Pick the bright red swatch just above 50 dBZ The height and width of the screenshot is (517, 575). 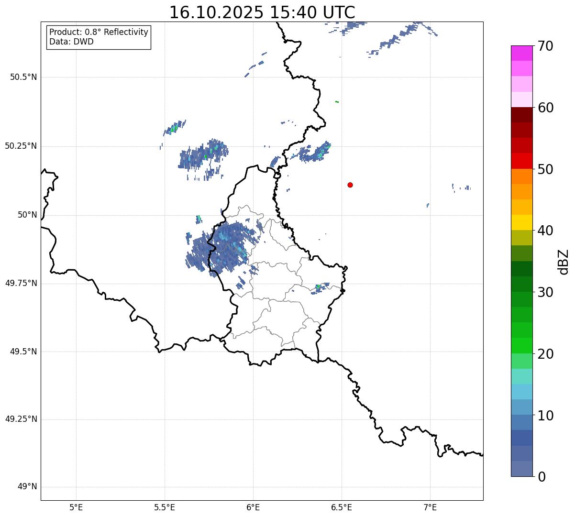point(521,161)
